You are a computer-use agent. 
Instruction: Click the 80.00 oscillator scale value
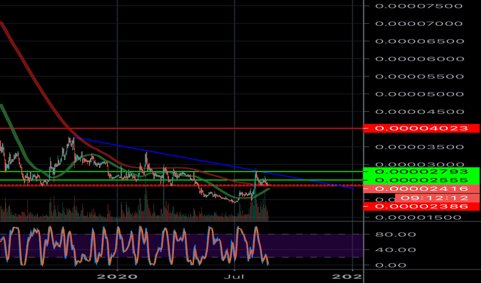click(x=396, y=235)
